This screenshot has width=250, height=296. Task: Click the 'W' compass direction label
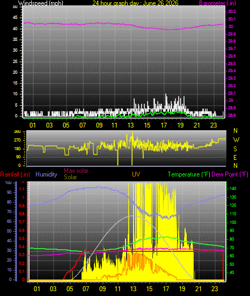pos(236,140)
